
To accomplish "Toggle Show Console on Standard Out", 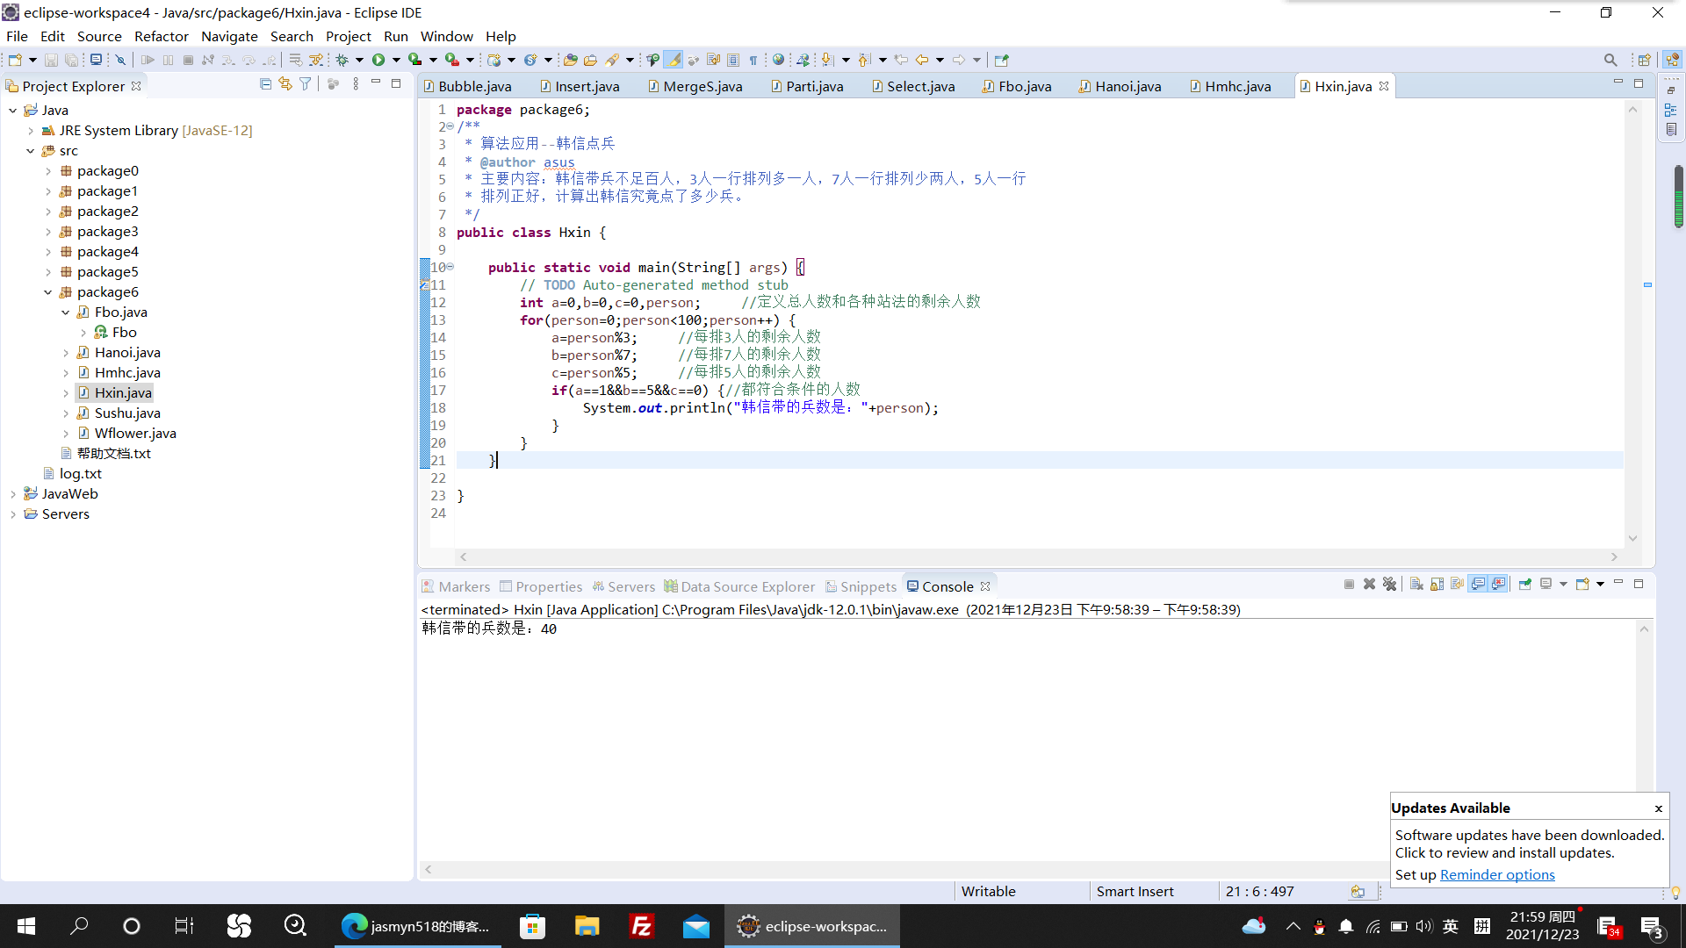I will 1478,584.
